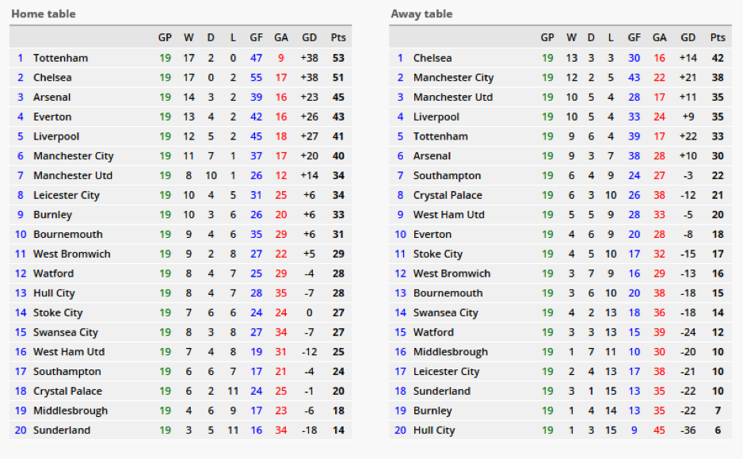Click the Away table heading

click(x=421, y=13)
